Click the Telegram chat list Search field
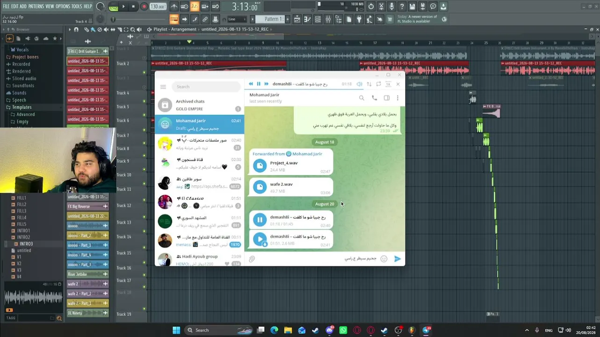The height and width of the screenshot is (337, 600). coord(206,87)
